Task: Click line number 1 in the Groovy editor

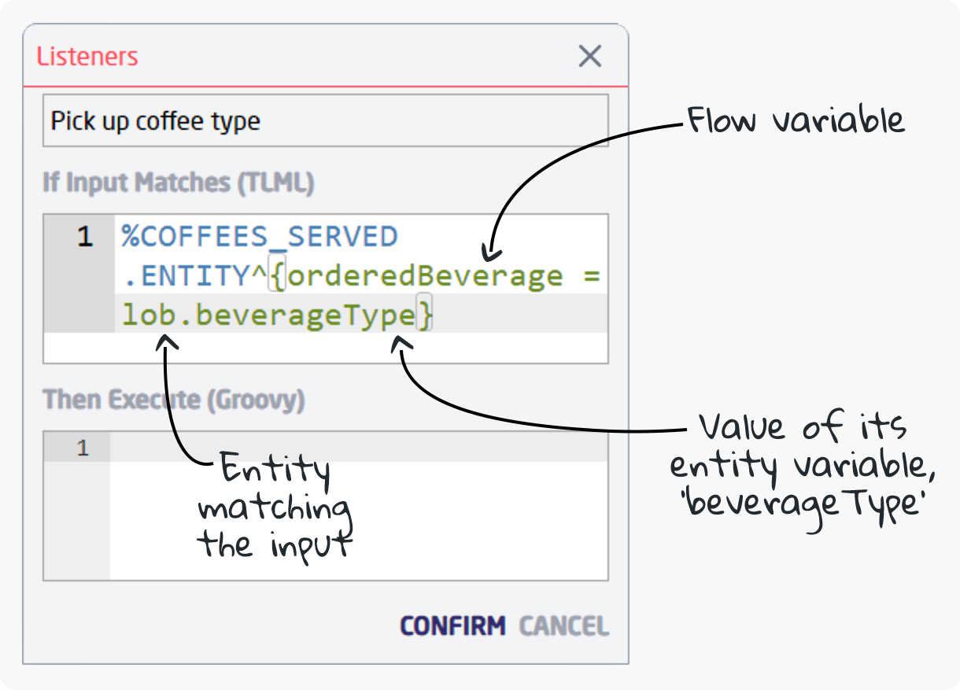Action: point(84,447)
